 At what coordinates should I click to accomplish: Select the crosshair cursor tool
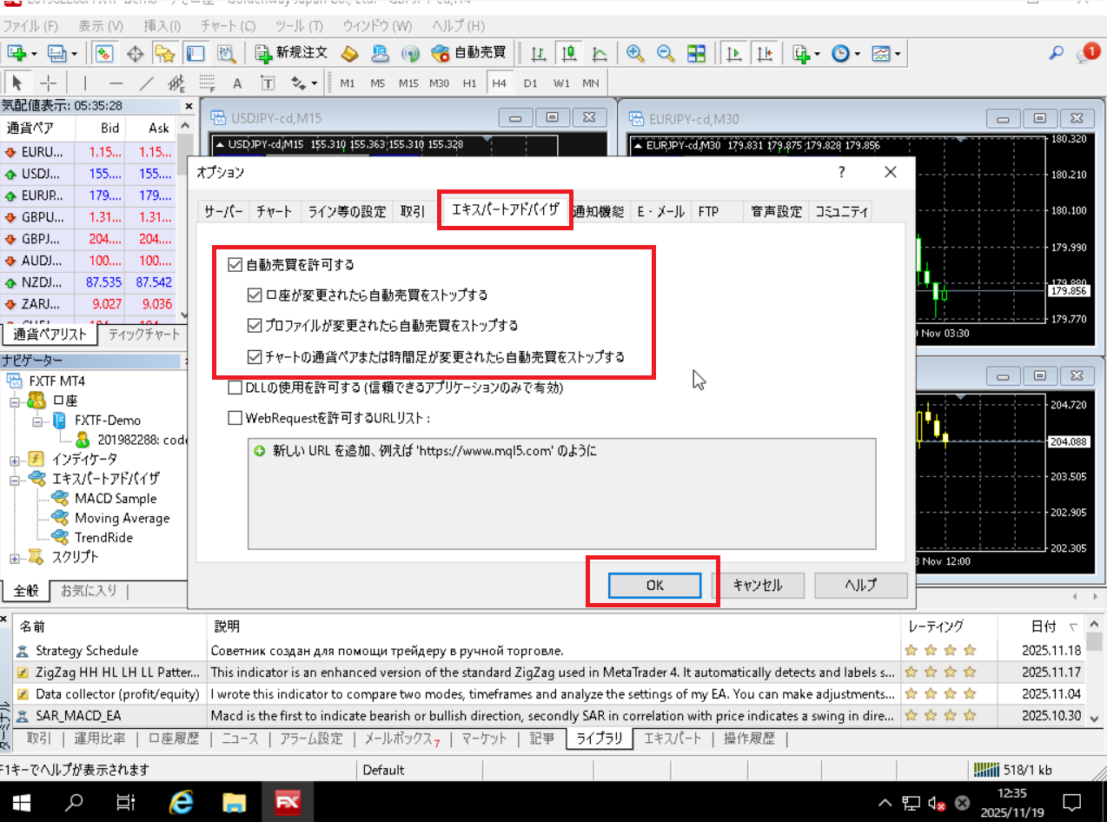point(49,83)
